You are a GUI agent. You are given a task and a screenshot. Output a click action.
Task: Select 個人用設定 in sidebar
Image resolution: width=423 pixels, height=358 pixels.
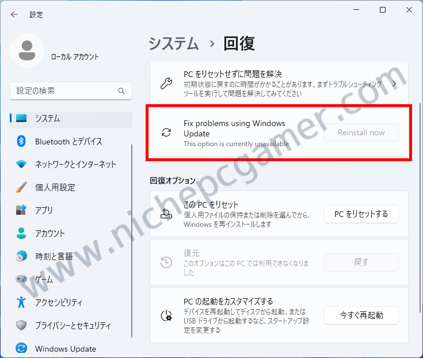coord(71,187)
